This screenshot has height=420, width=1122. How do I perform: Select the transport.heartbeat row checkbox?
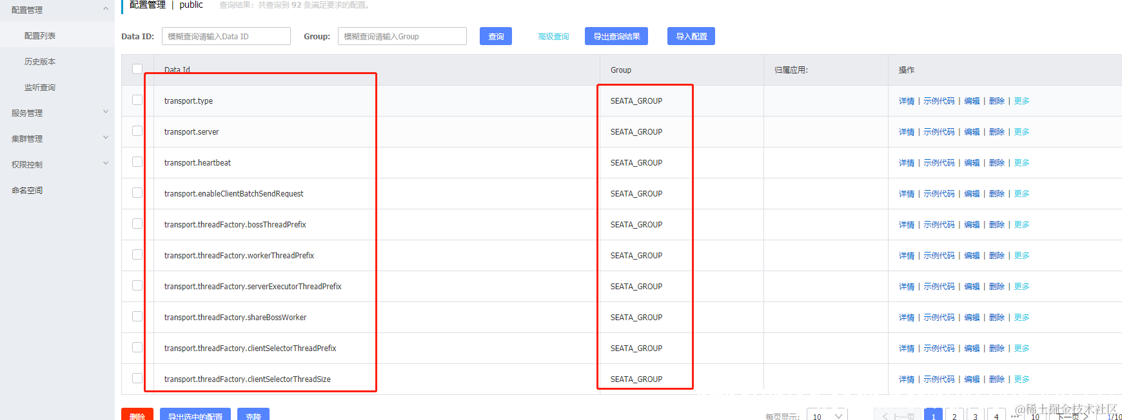(137, 162)
